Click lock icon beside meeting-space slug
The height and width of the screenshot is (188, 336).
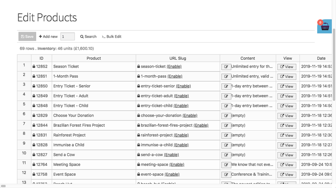click(x=138, y=165)
